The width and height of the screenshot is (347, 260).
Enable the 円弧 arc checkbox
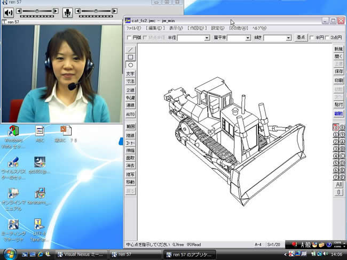[x=129, y=38]
